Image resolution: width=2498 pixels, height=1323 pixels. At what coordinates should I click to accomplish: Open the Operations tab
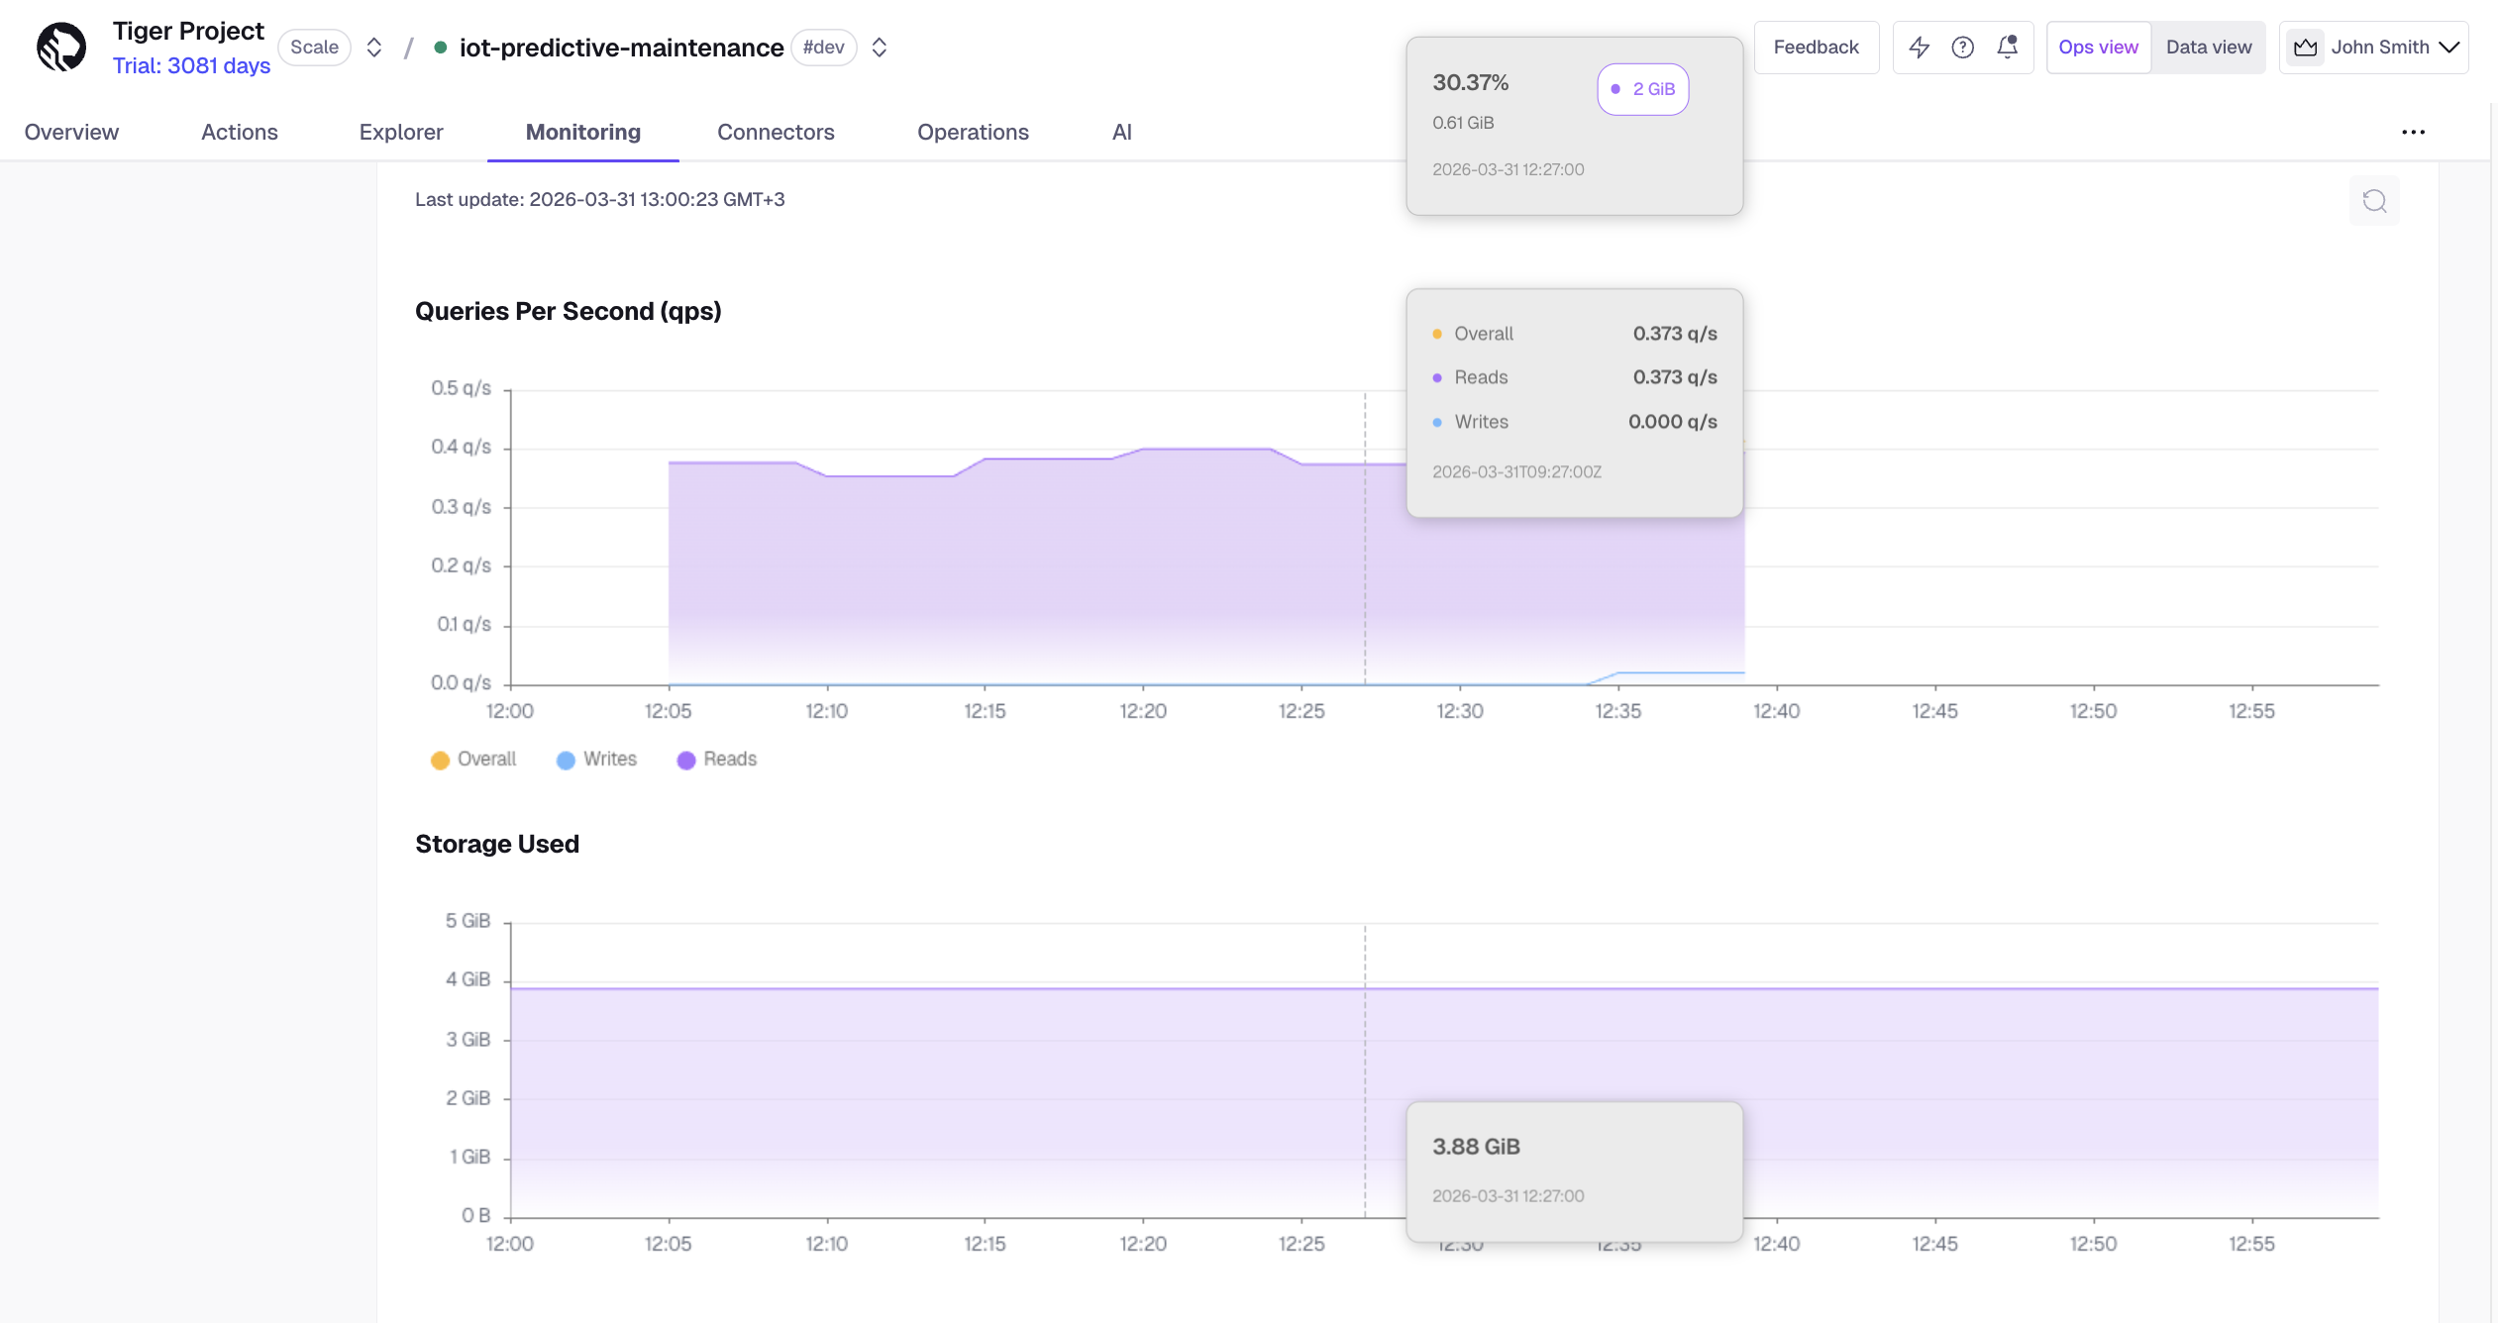973,132
